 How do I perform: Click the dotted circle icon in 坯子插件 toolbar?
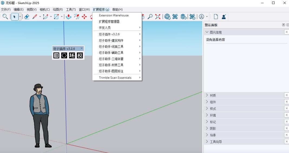[x=64, y=55]
